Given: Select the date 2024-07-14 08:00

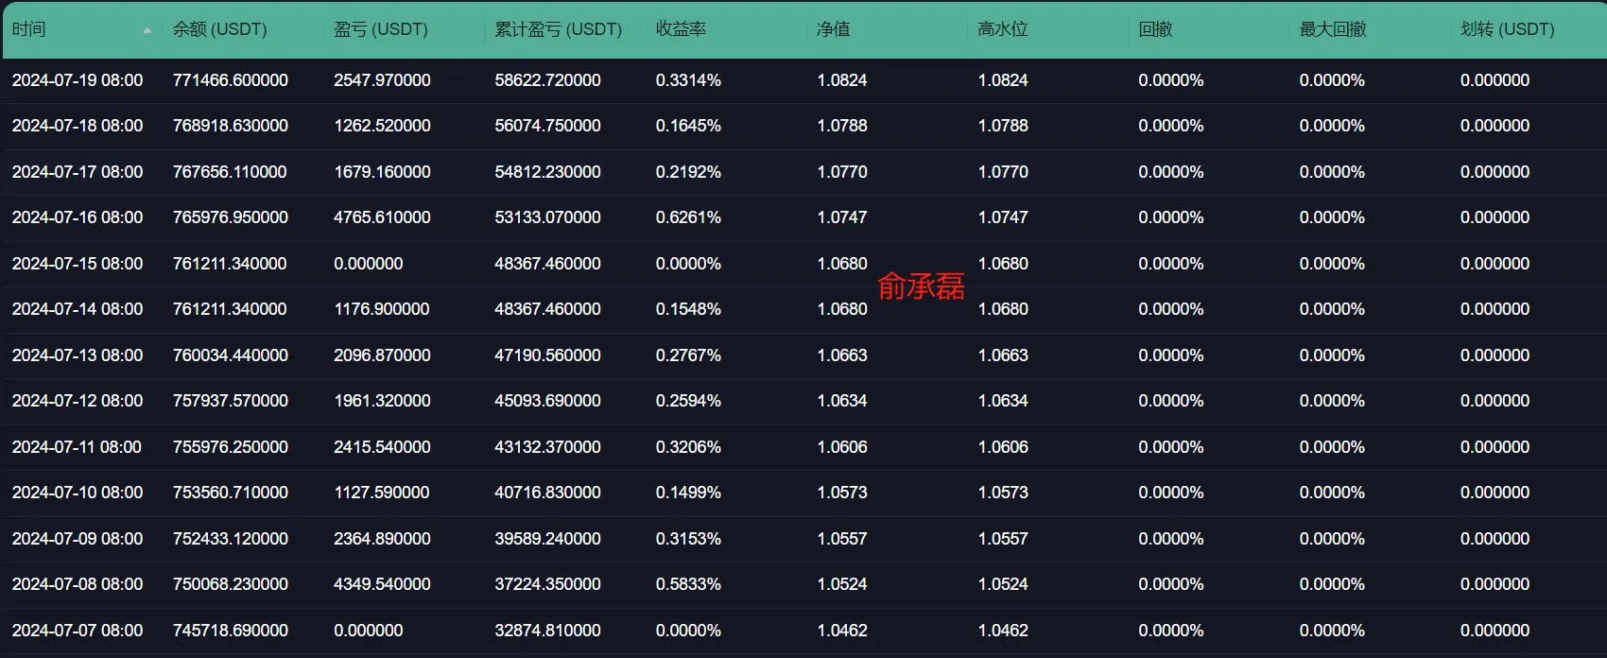Looking at the screenshot, I should (x=78, y=309).
